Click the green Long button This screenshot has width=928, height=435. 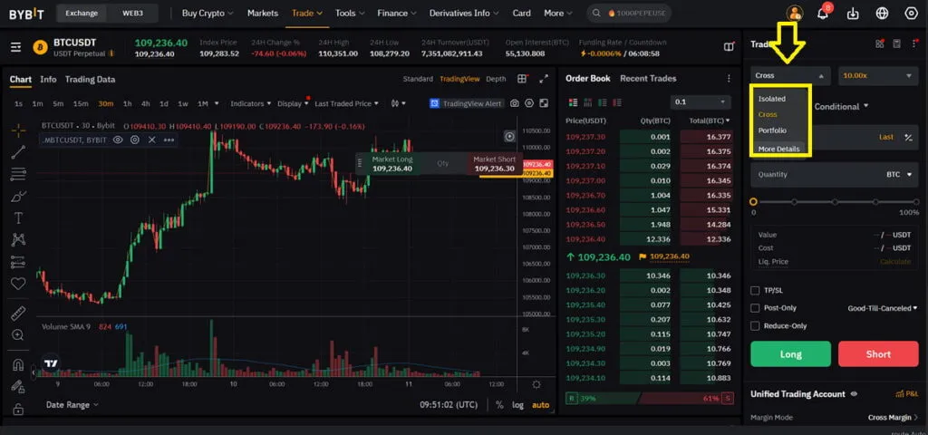tap(790, 354)
